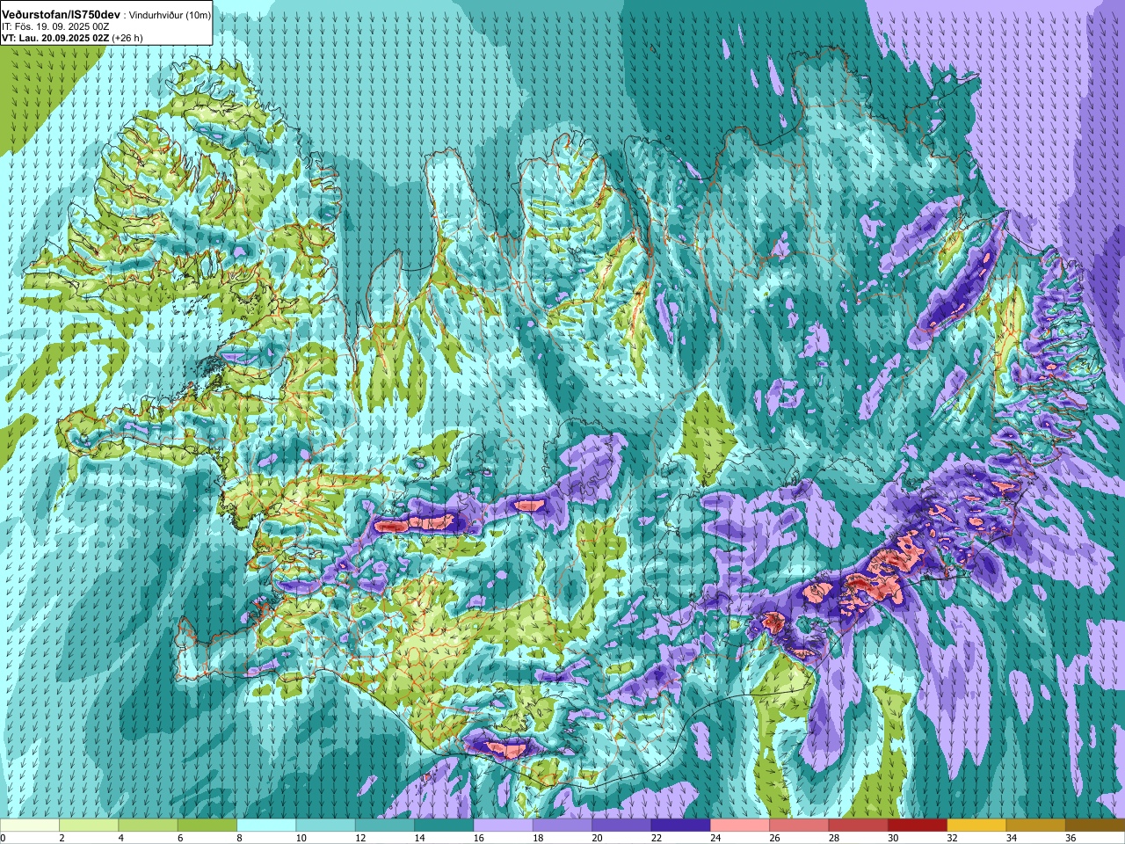This screenshot has height=844, width=1125.
Task: Click the 'VT: Lau. 20.09.2025 02Z' valid time
Action: click(x=54, y=38)
